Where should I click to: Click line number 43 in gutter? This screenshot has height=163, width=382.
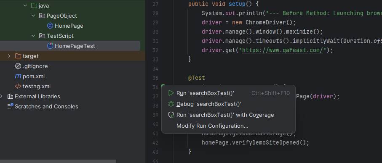(155, 152)
